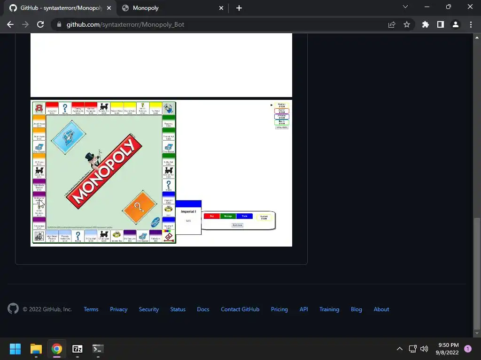This screenshot has width=481, height=360.
Task: Open the clock showing 9:50 PM
Action: click(447, 349)
